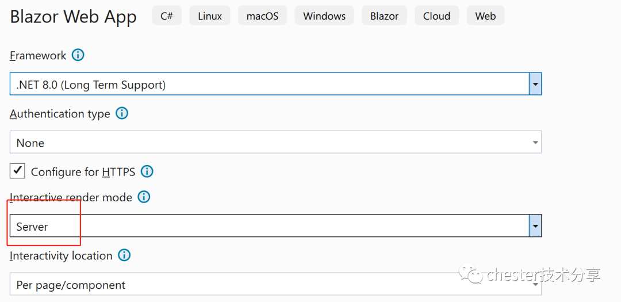Click the Cloud tag
The height and width of the screenshot is (302, 621).
point(437,16)
